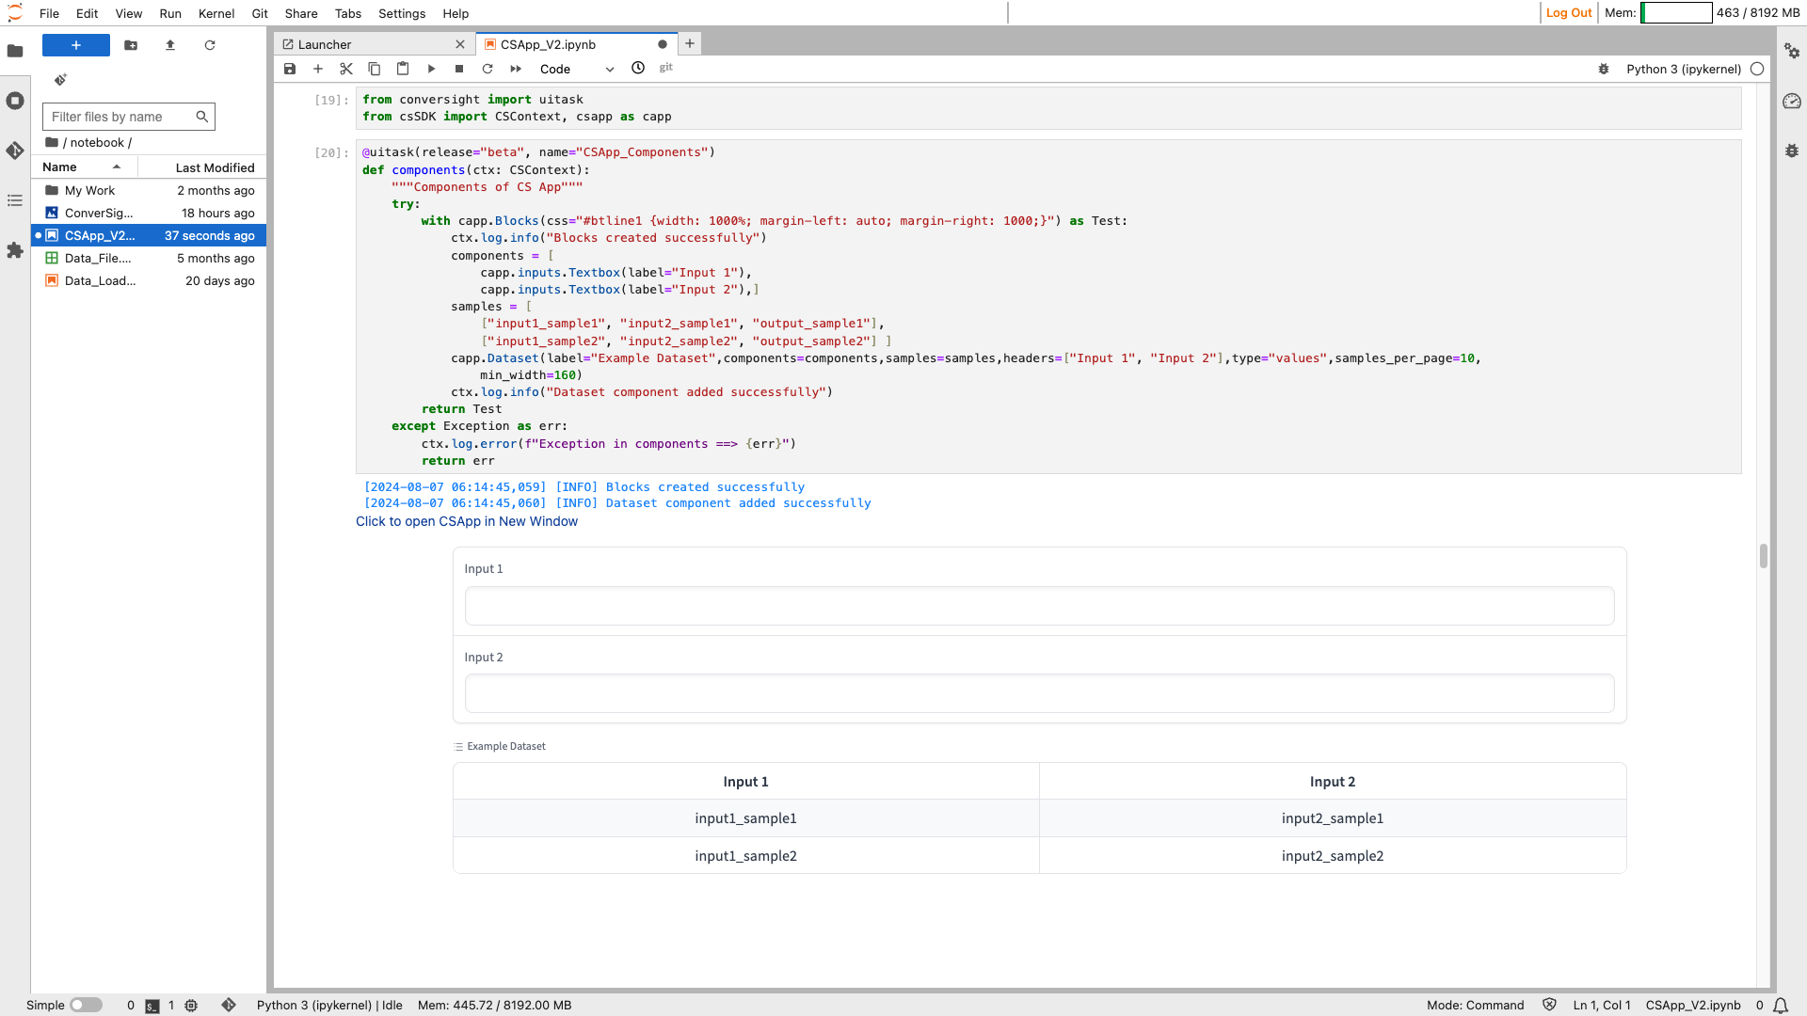Select the input1_sample1 dataset row

pyautogui.click(x=1039, y=818)
